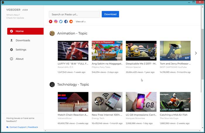Viewport: 205px width, 133px height.
Task: Go to the Home section
Action: click(25, 31)
